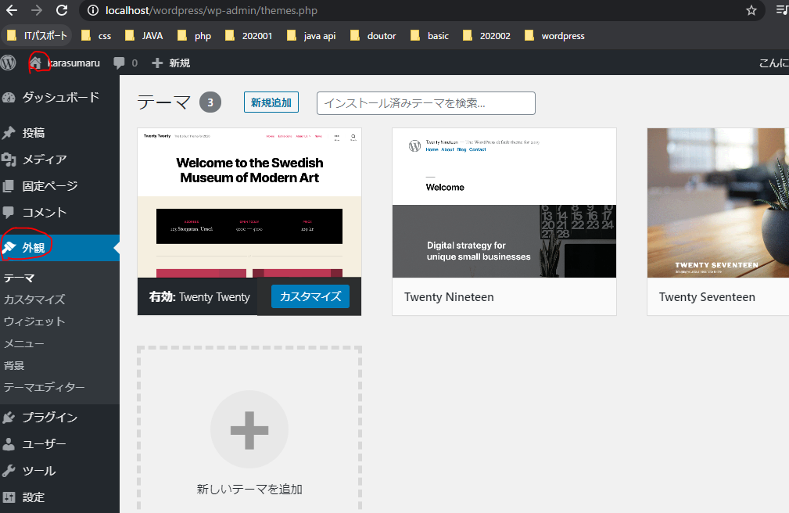
Task: Open the プラグイン menu
Action: tap(60, 418)
